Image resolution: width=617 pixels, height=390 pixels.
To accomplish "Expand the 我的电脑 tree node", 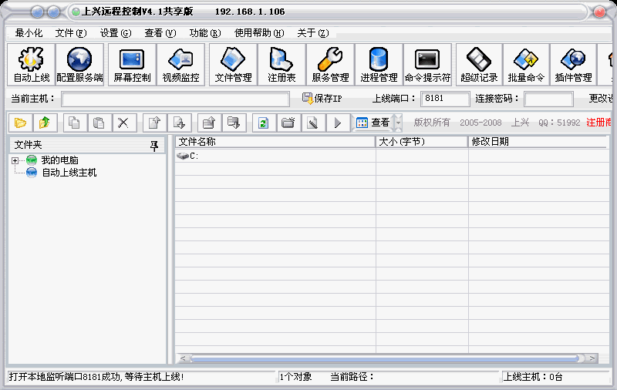I will tap(15, 160).
